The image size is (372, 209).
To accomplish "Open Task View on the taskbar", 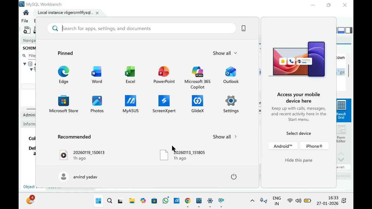I will pos(120,201).
